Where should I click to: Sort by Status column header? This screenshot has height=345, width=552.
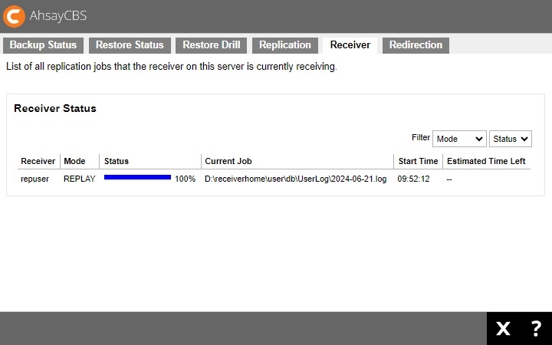tap(117, 161)
